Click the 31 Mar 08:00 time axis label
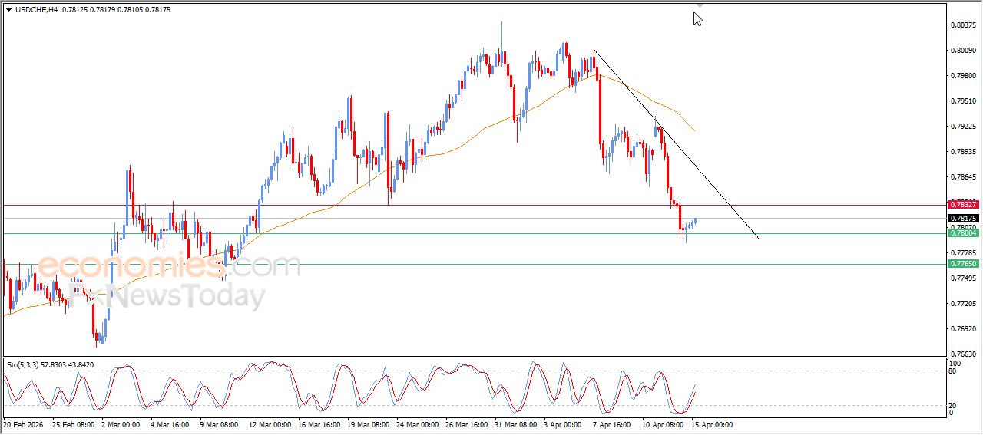This screenshot has width=983, height=435. 515,424
